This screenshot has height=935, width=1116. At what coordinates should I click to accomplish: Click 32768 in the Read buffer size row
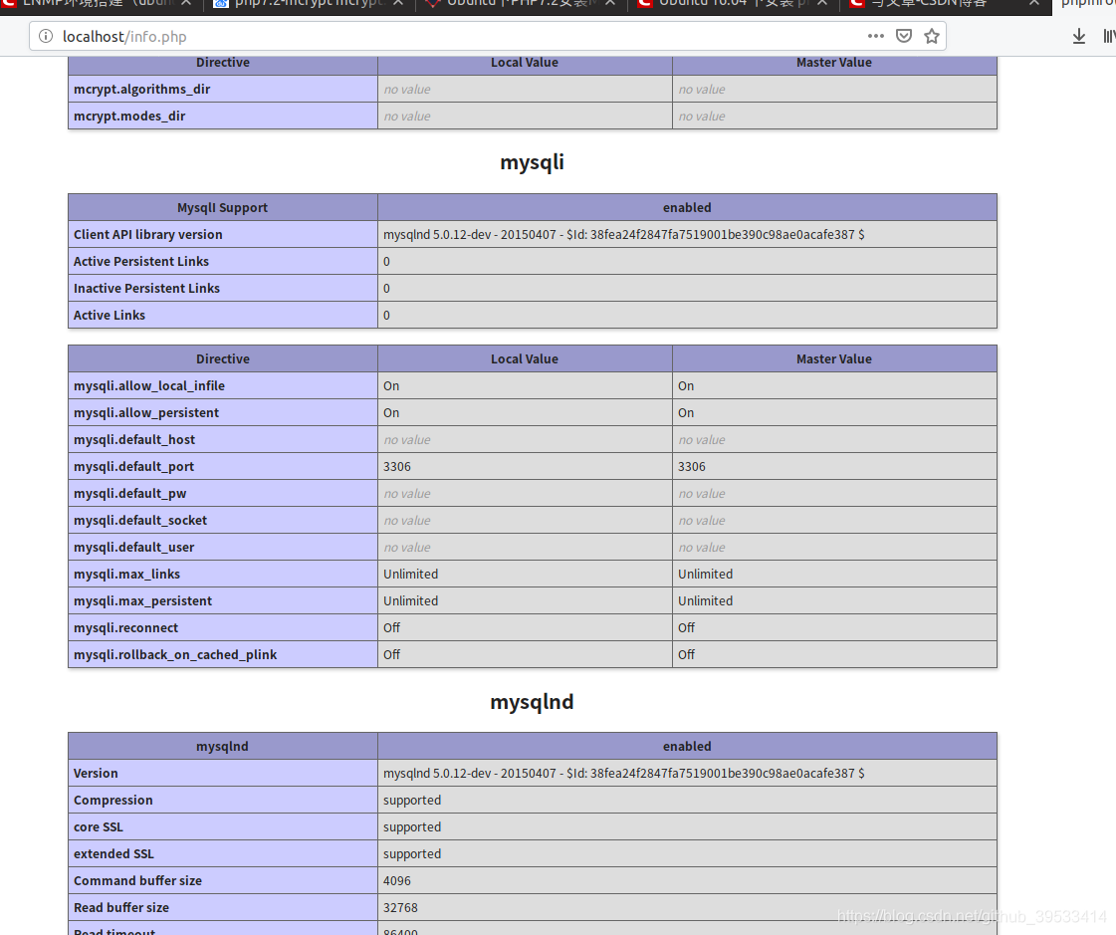401,908
